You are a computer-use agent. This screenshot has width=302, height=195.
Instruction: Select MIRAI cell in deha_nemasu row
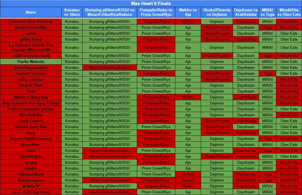pyautogui.click(x=267, y=79)
